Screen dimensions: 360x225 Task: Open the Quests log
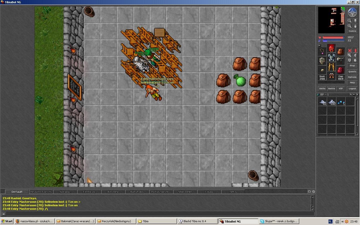[x=352, y=72]
